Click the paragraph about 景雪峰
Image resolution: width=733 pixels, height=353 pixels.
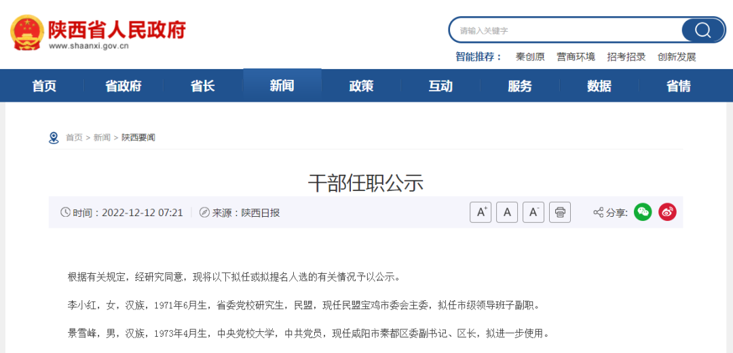point(309,334)
